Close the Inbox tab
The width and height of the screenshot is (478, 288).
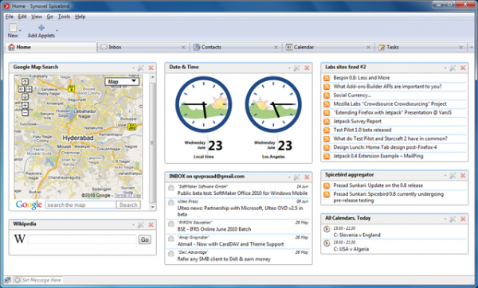[183, 47]
